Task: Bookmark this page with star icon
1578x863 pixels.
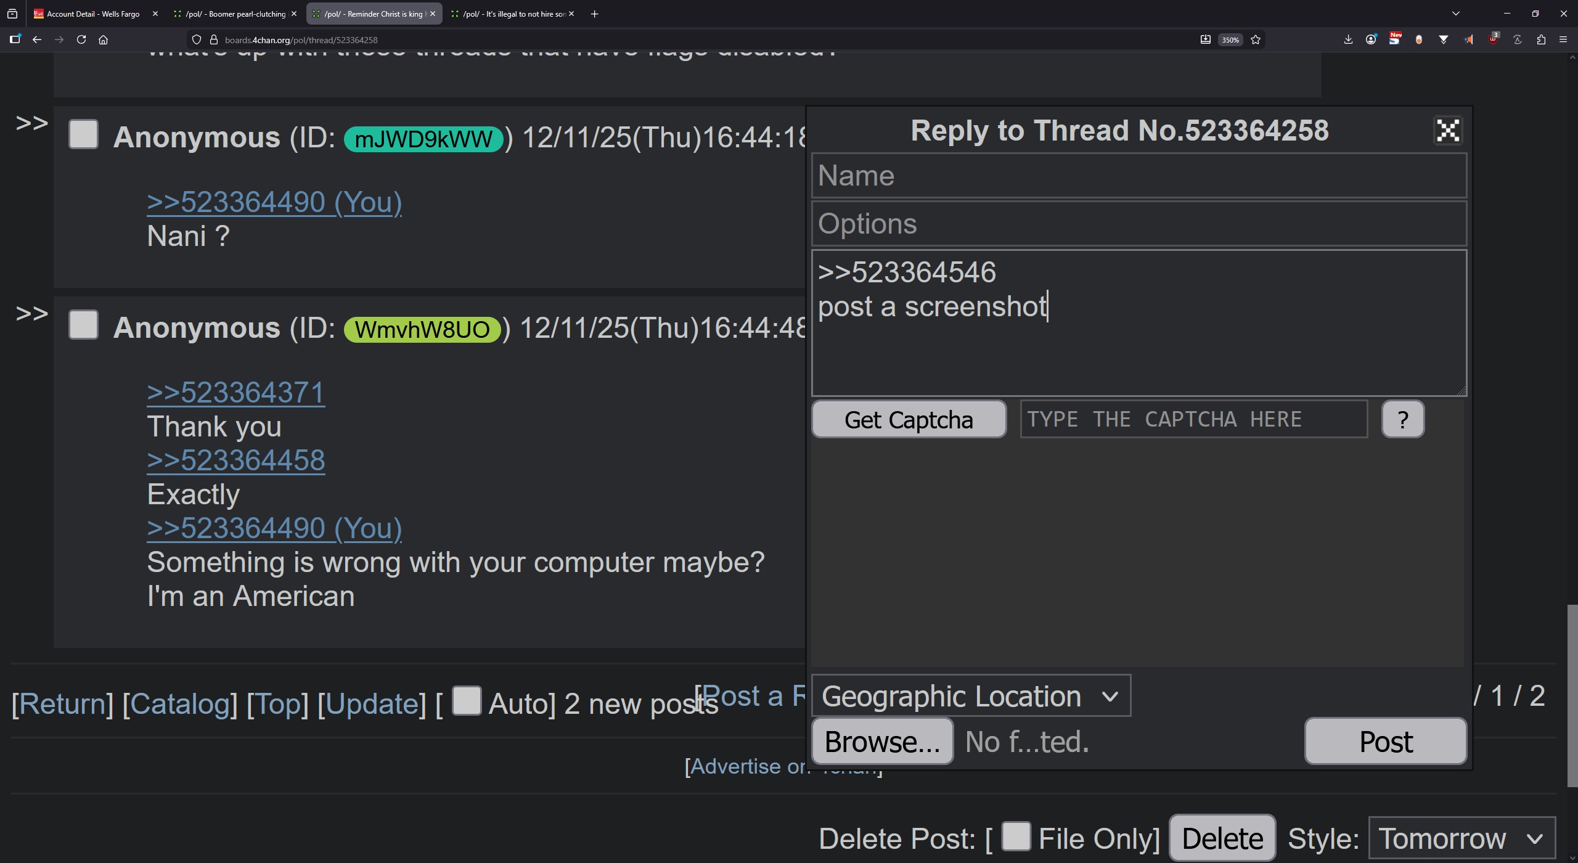Action: [x=1256, y=40]
